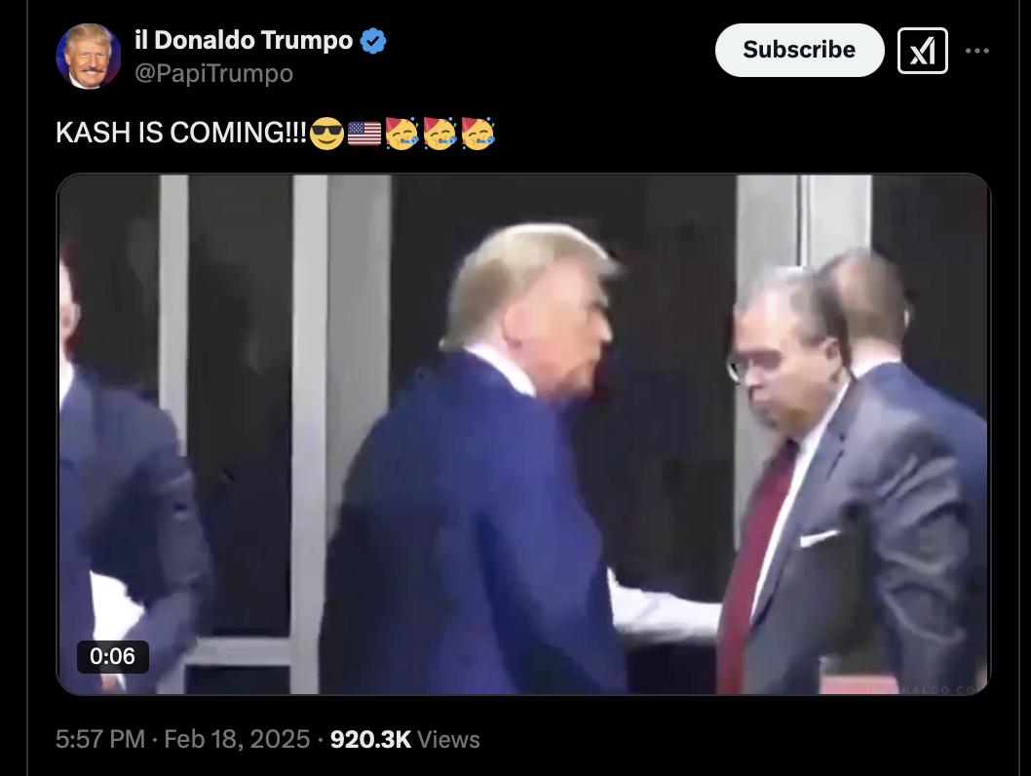
Task: Click the American flag emoji
Action: 364,134
